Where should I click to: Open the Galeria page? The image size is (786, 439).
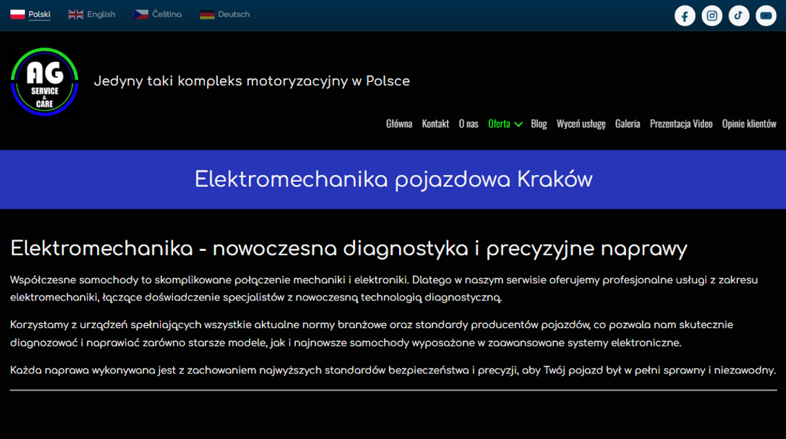point(627,123)
